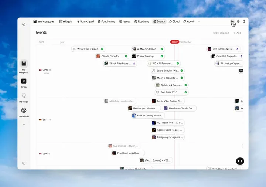The image size is (266, 187).
Task: Click the 2026 year label
Action: 41,42
